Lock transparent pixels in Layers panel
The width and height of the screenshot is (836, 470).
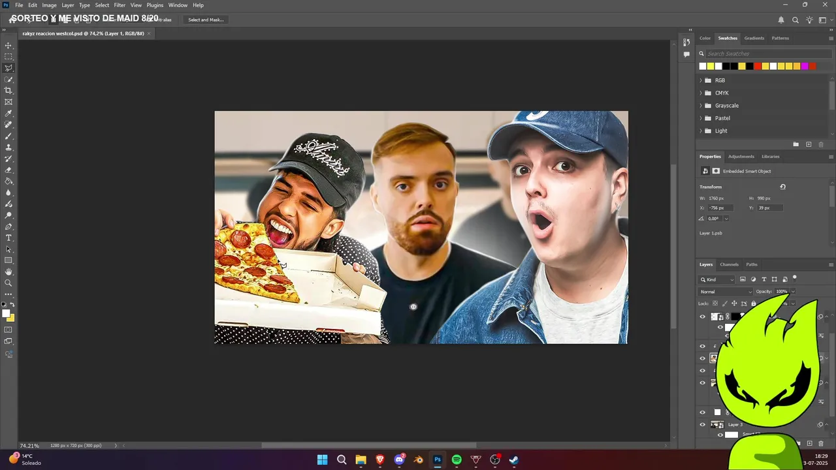pos(715,304)
